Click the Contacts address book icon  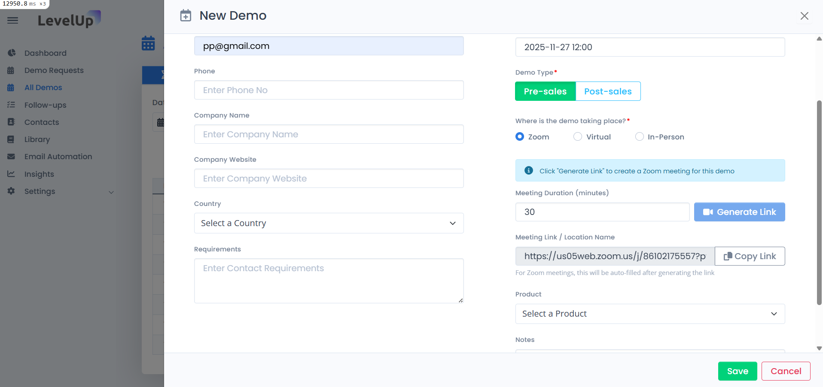[11, 122]
